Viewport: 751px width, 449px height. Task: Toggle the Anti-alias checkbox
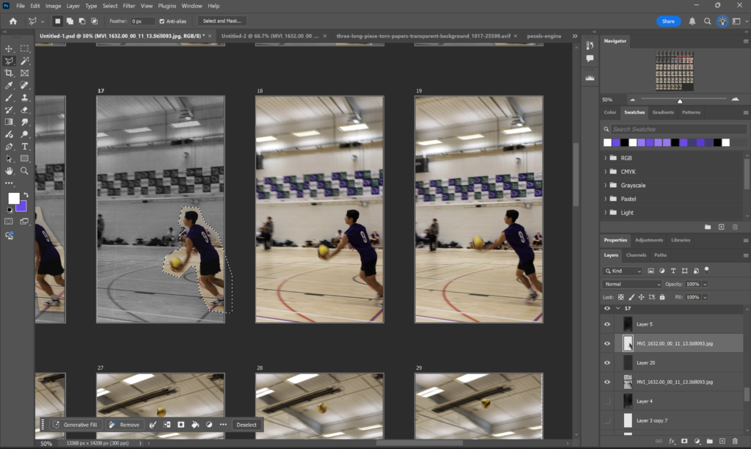(162, 21)
